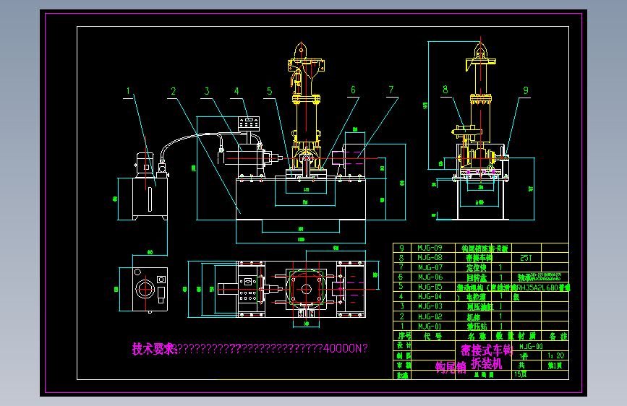Click the MJG-02 code cell in parts table
Screen dimensions: 627x406
(x=430, y=316)
